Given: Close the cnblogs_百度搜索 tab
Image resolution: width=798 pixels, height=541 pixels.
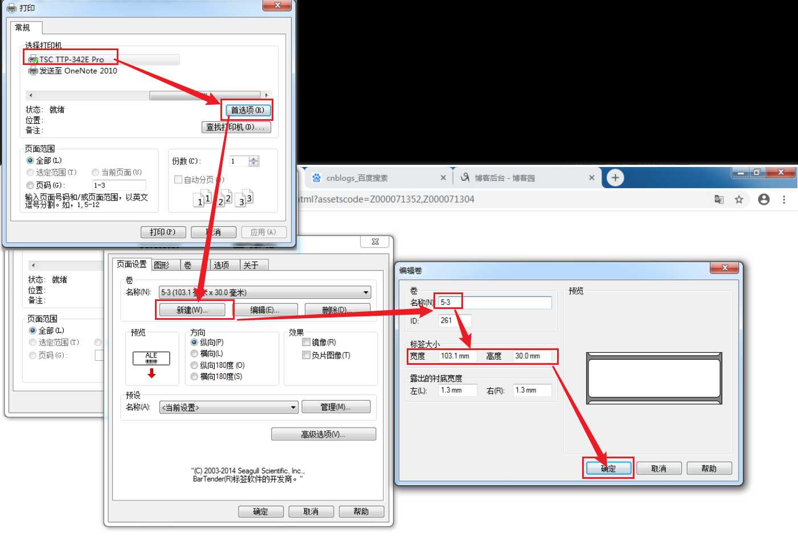Looking at the screenshot, I should 443,178.
